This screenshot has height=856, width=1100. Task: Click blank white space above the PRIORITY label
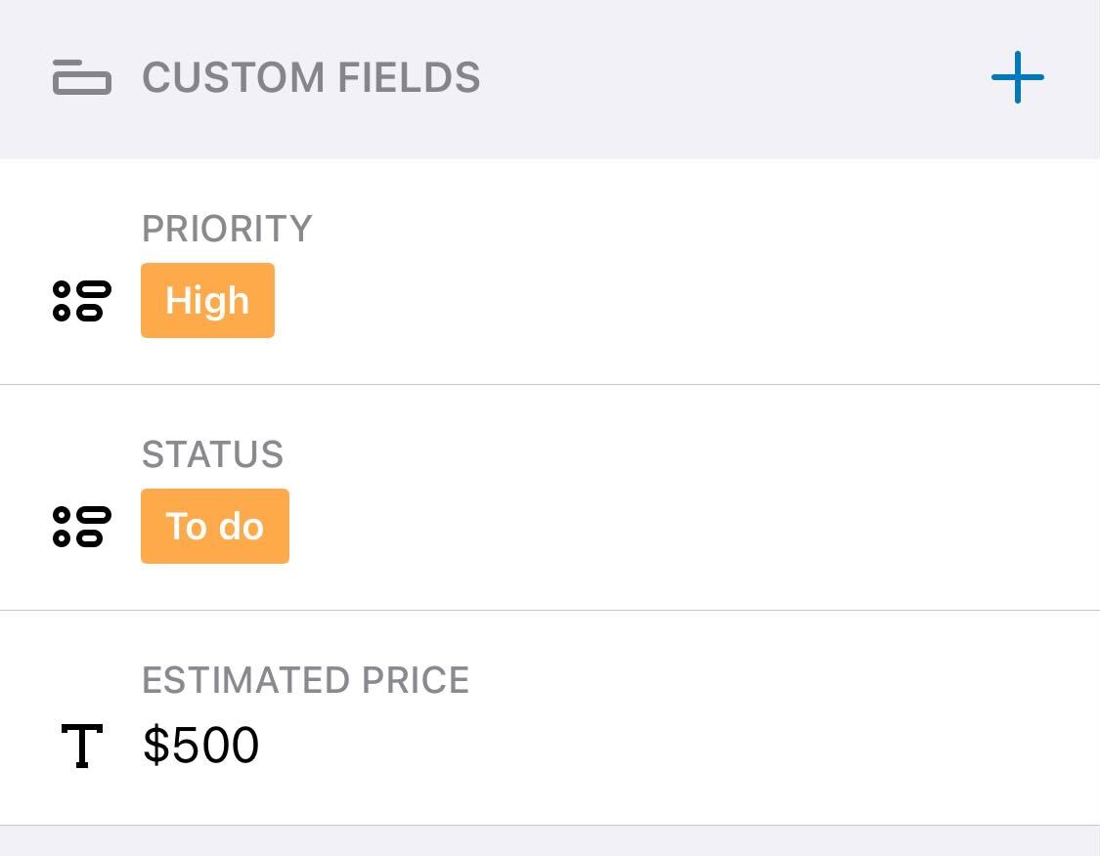[550, 184]
